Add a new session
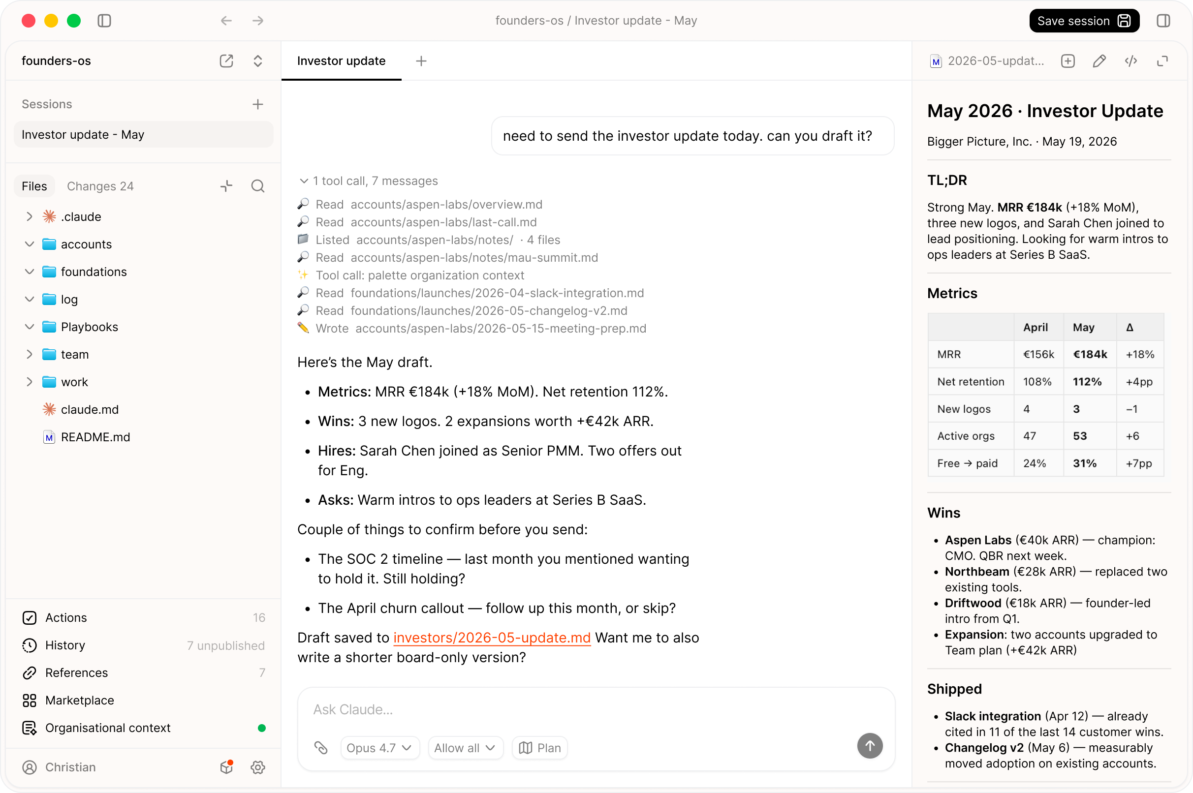 [258, 104]
